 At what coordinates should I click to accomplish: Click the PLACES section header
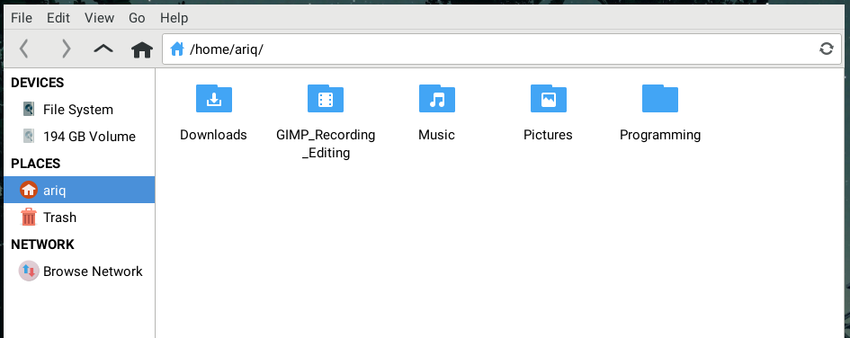coord(35,164)
